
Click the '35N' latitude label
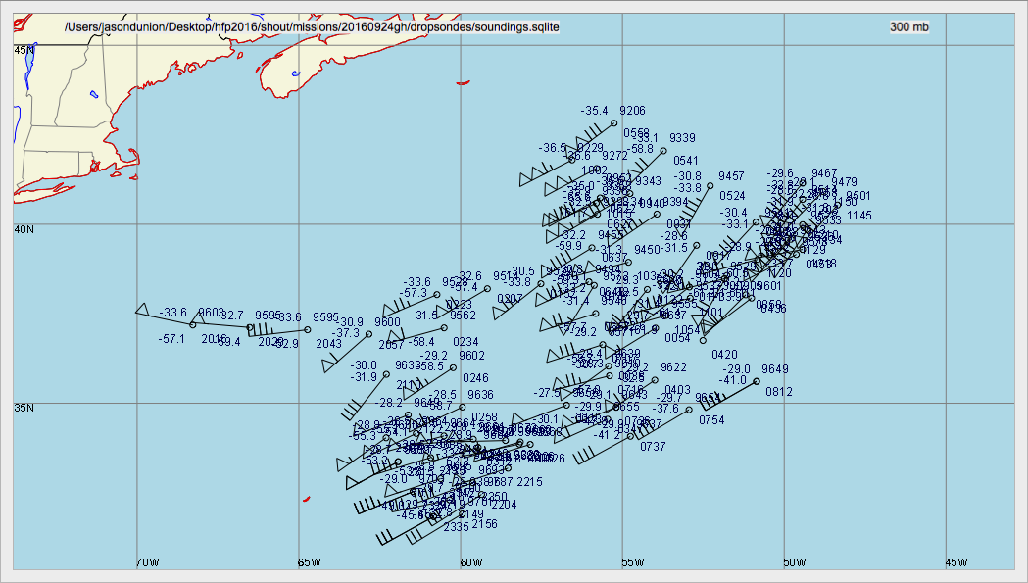click(x=24, y=408)
